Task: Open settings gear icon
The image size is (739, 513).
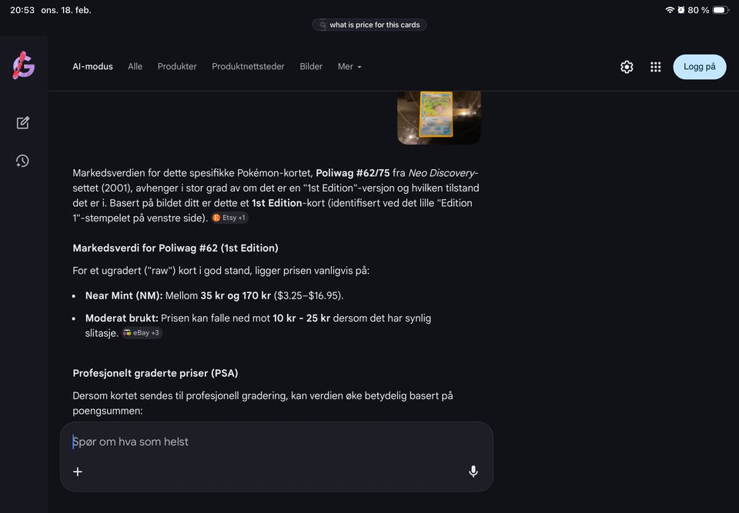Action: pyautogui.click(x=627, y=67)
